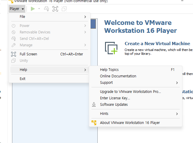Screen dimensions: 193x143
Task: Open the Help submenu
Action: 49,70
